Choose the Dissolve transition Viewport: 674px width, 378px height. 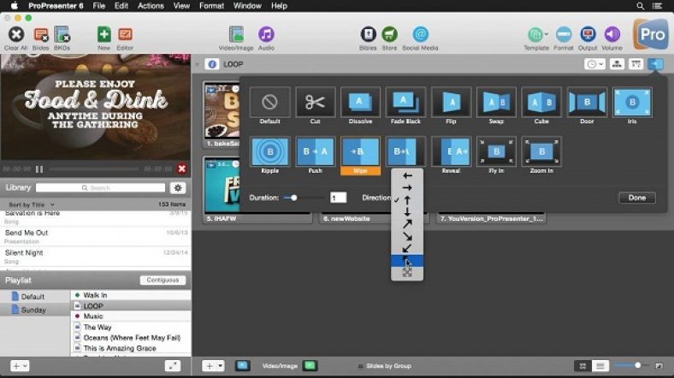click(x=360, y=103)
